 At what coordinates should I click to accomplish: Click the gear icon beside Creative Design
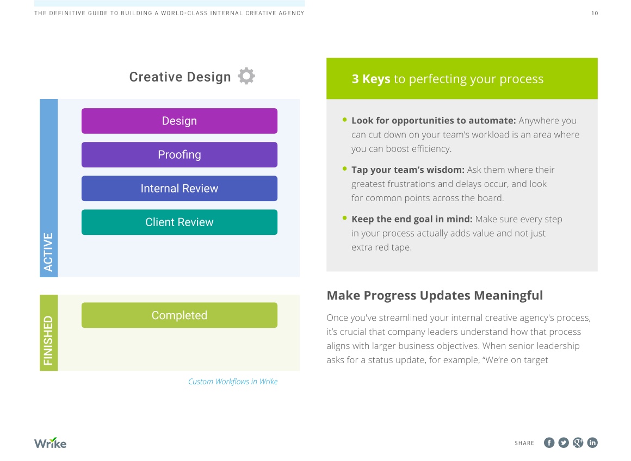point(246,76)
